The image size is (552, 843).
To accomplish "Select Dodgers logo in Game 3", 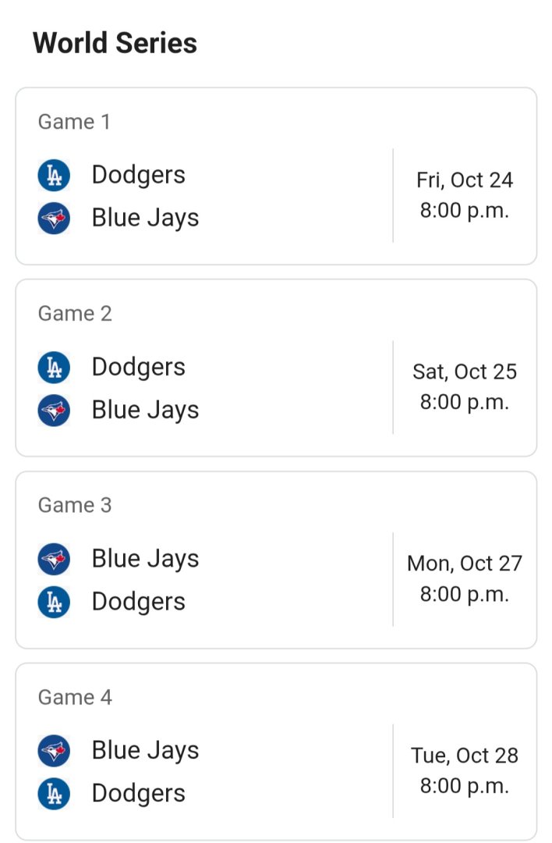I will pos(54,602).
